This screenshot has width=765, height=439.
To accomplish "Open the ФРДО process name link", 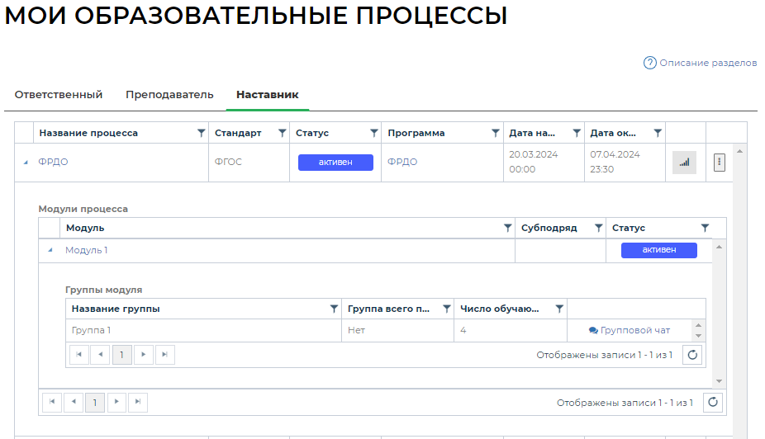I will pos(54,163).
